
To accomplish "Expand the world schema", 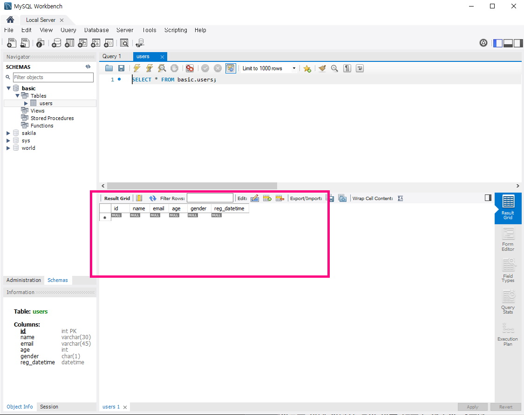I will 8,148.
